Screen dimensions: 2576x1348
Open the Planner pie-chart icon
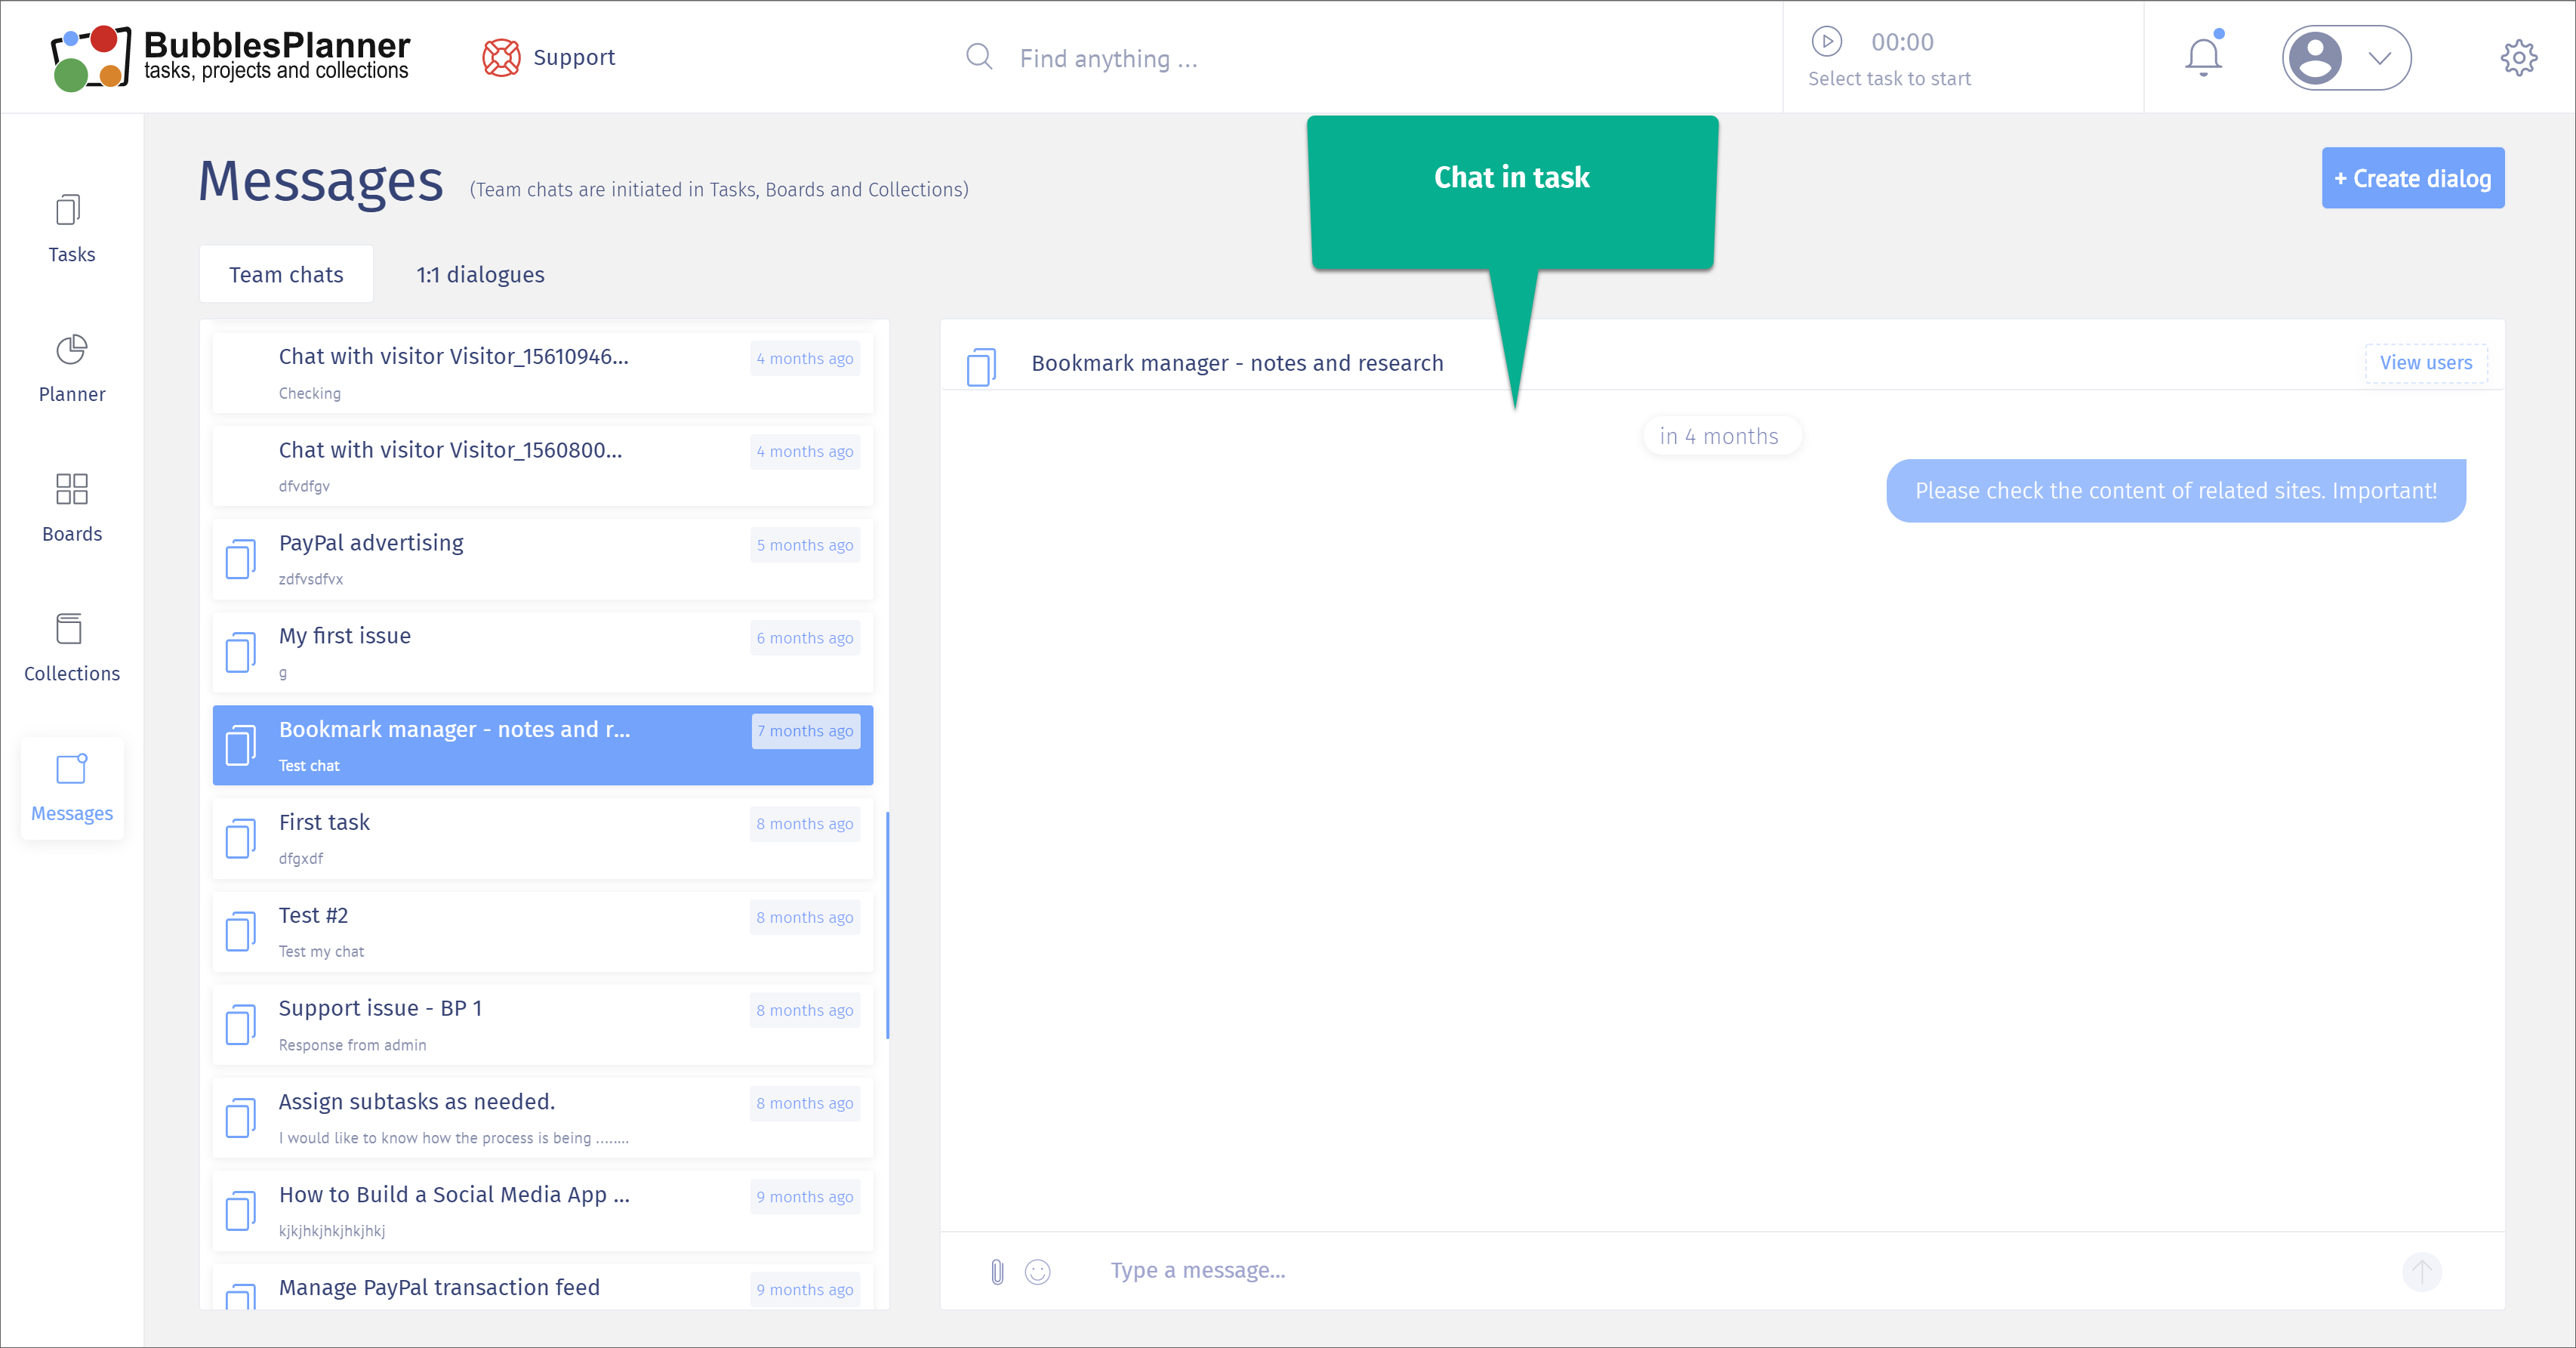[x=71, y=350]
